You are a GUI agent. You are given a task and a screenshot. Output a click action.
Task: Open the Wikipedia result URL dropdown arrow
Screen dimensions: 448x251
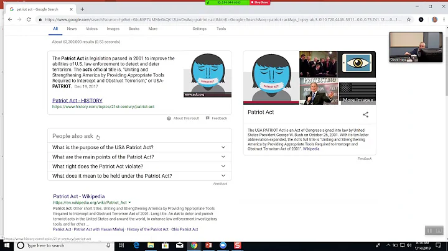129,203
